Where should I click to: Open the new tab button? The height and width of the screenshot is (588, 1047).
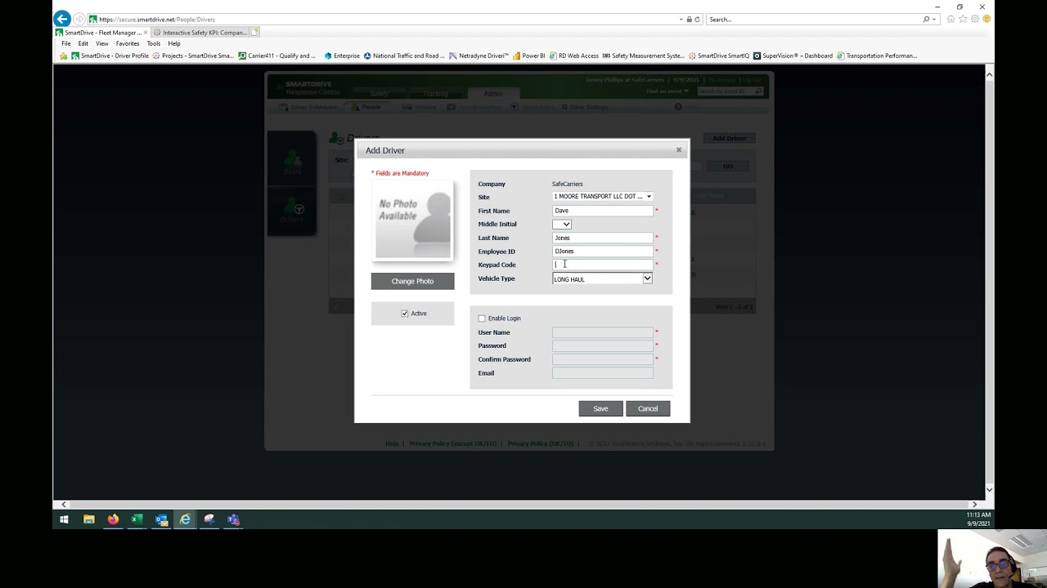pyautogui.click(x=254, y=33)
